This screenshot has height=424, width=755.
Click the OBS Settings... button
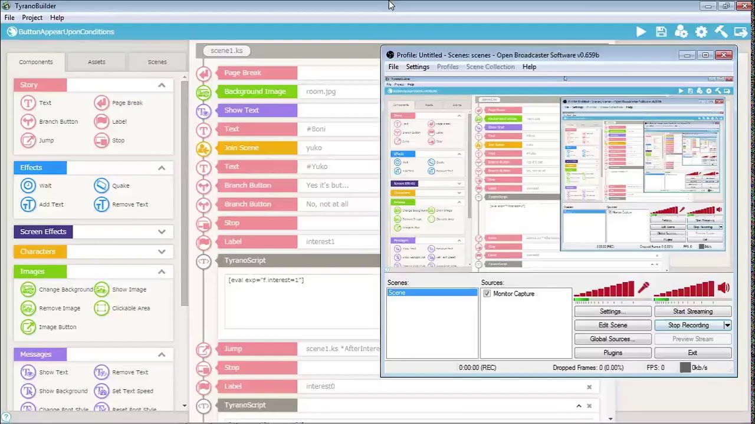tap(613, 312)
